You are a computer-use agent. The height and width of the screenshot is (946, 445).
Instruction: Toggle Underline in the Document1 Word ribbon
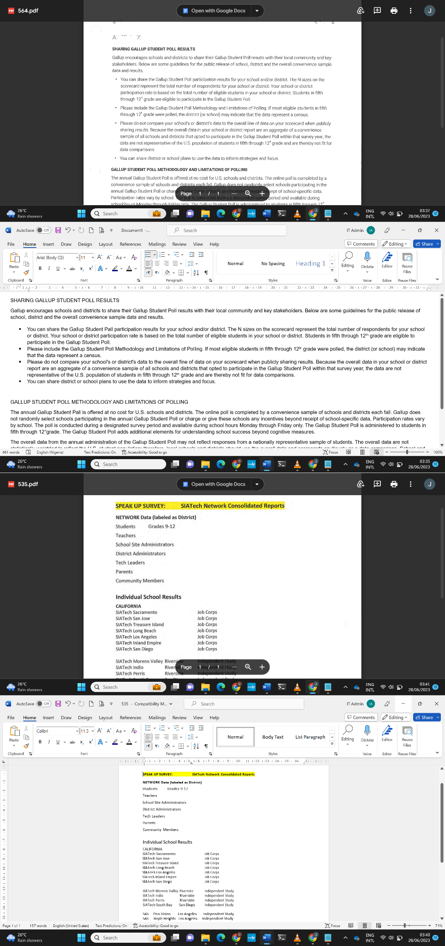58,269
